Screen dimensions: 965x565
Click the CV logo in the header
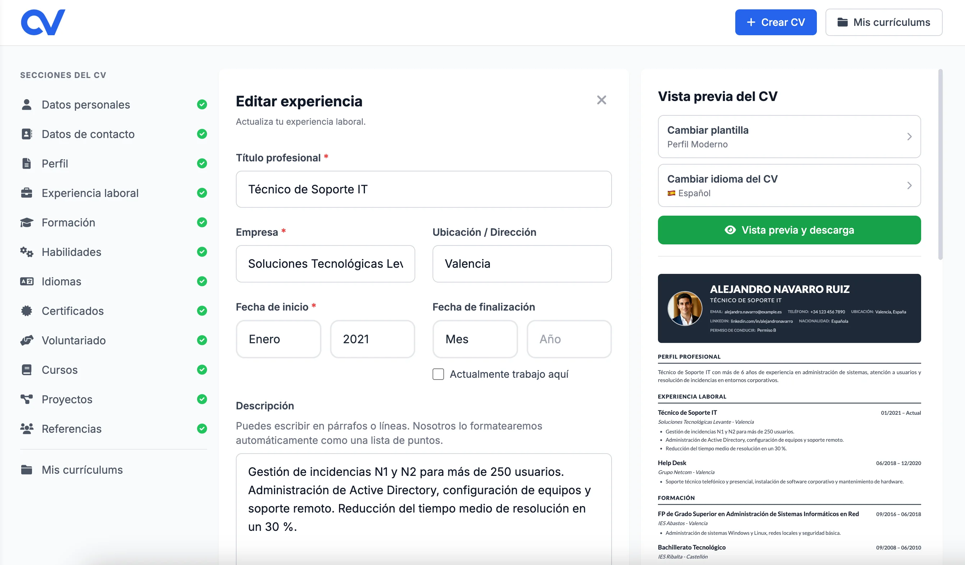[x=42, y=22]
